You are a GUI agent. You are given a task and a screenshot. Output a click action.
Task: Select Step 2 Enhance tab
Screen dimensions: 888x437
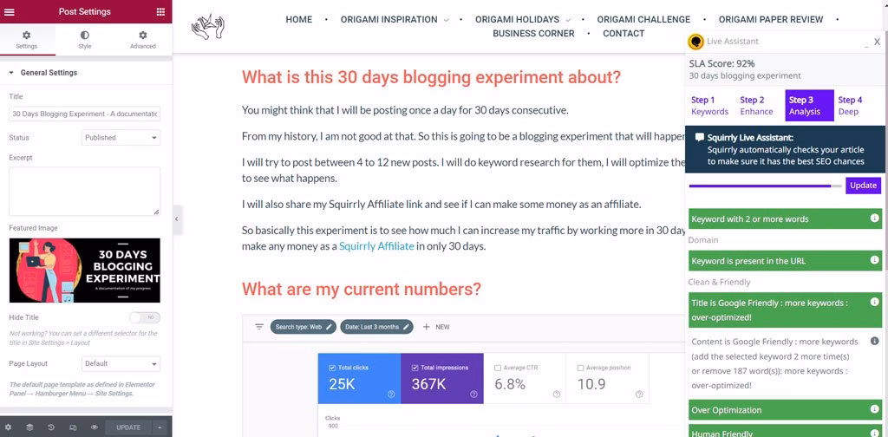(756, 105)
